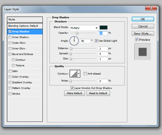Image resolution: width=162 pixels, height=135 pixels.
Task: Click the Noise percent input field
Action: (103, 81)
